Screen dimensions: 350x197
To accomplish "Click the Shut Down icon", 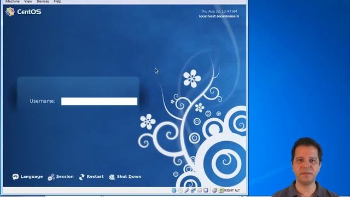I will pyautogui.click(x=112, y=177).
